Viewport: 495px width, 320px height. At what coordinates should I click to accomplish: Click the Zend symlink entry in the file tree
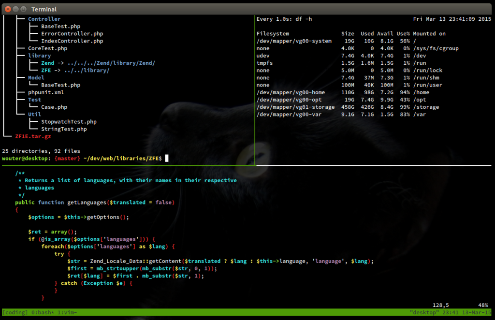[x=47, y=63]
